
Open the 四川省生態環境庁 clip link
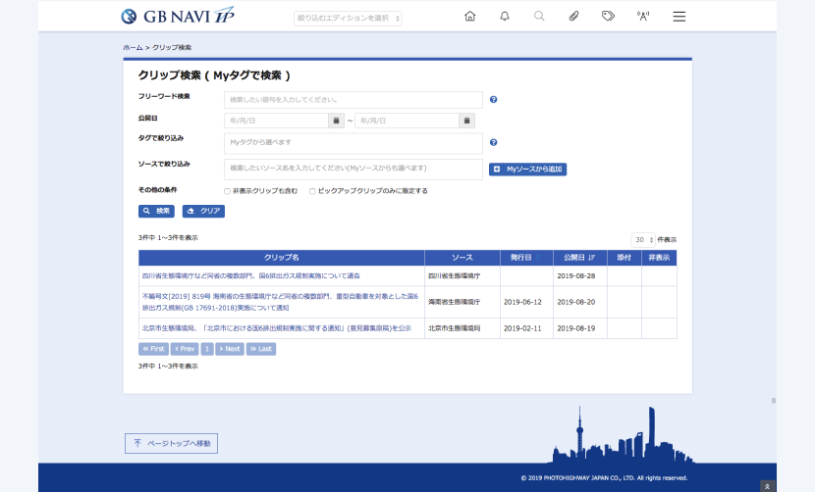point(251,276)
